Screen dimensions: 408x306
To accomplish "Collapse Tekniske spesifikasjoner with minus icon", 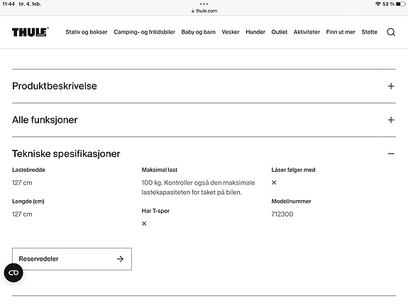I will click(391, 153).
